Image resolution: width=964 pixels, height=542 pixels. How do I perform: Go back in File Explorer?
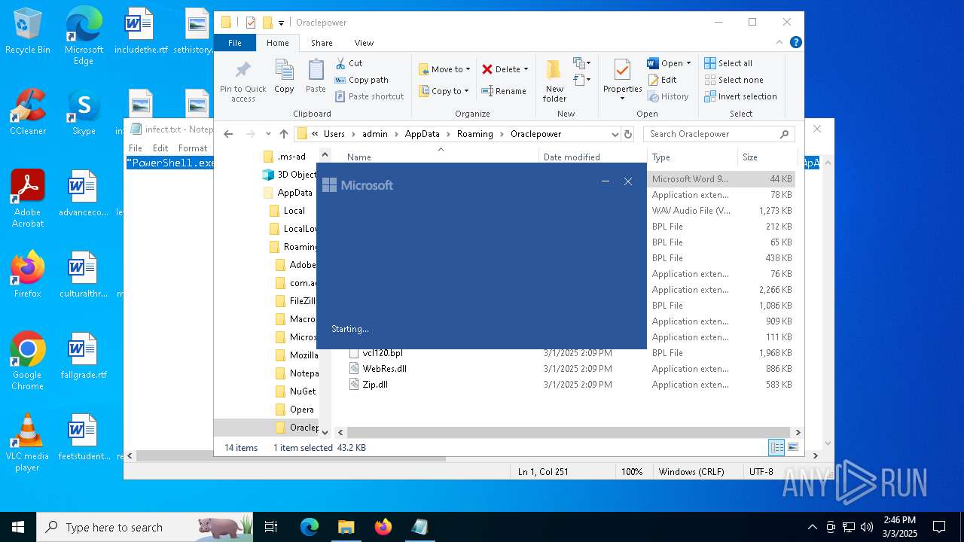point(228,134)
